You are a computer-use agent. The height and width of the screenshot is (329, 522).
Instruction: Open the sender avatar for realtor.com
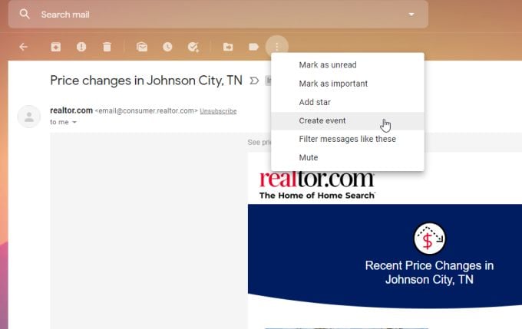[x=29, y=117]
